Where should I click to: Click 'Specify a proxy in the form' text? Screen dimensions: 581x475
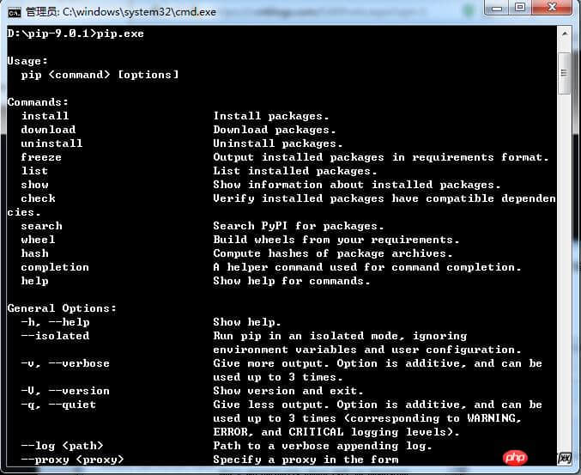click(x=306, y=460)
